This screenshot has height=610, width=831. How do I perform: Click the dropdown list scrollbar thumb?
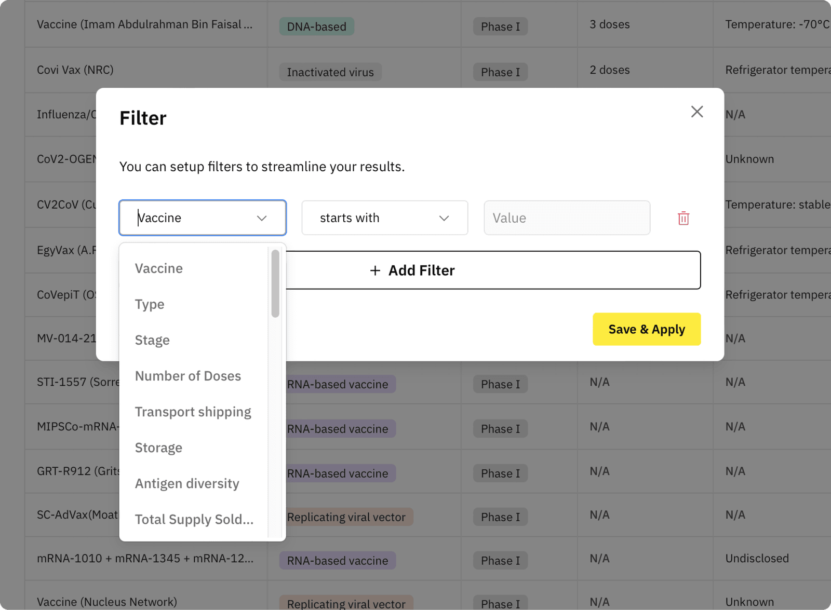[275, 283]
